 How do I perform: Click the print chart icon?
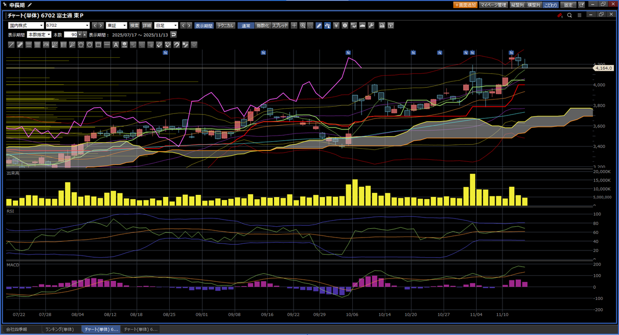click(x=382, y=25)
